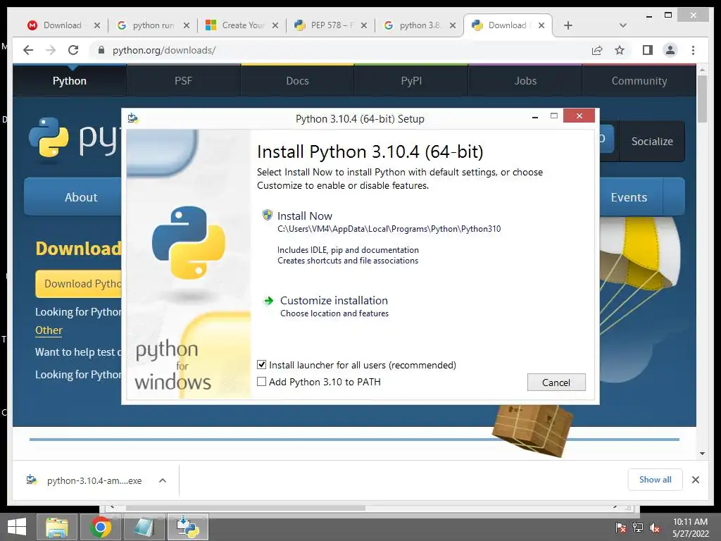The height and width of the screenshot is (541, 721).
Task: Open PSF in site top navigation
Action: coord(183,81)
